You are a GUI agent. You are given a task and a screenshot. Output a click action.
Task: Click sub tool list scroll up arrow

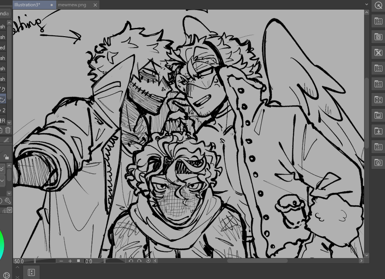(9, 23)
